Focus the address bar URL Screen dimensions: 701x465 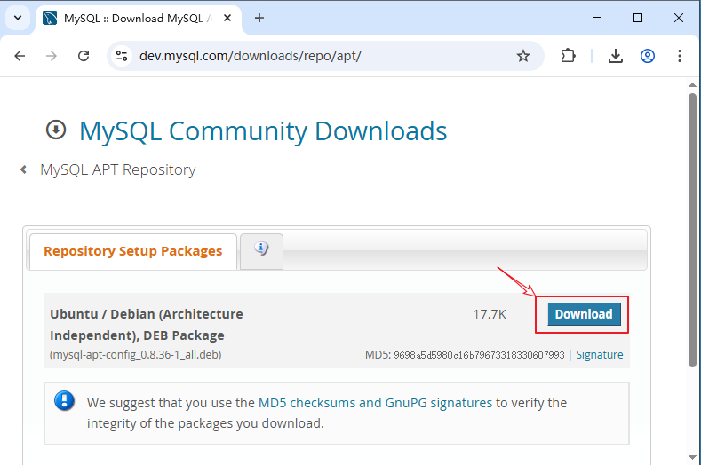pos(251,56)
